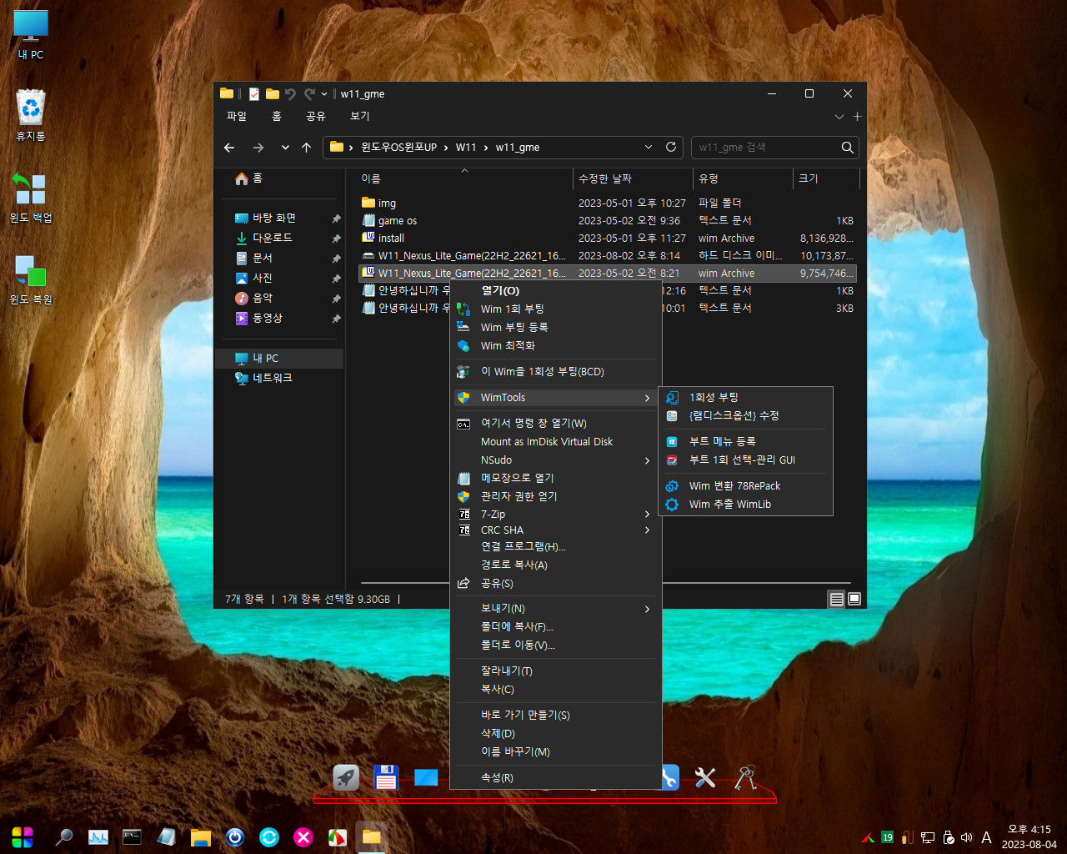Screen dimensions: 1067x854
Task: Click the 윈도우OS윈포UP breadcrumb
Action: [398, 148]
